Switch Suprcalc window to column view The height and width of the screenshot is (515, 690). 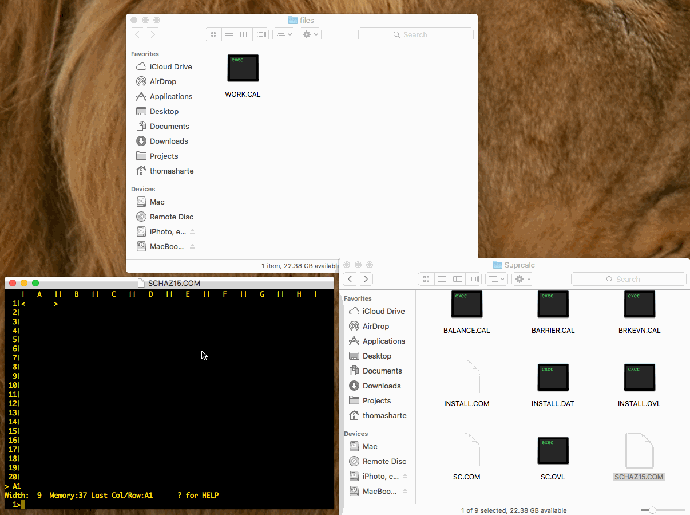(x=458, y=279)
